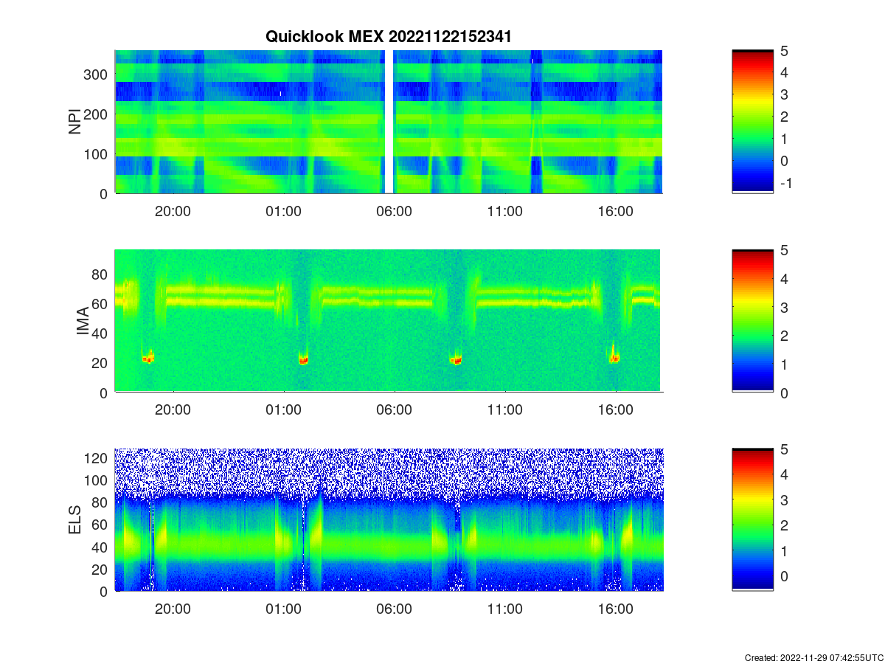Select the NPI y-axis label
Image resolution: width=885 pixels, height=664 pixels.
point(75,122)
